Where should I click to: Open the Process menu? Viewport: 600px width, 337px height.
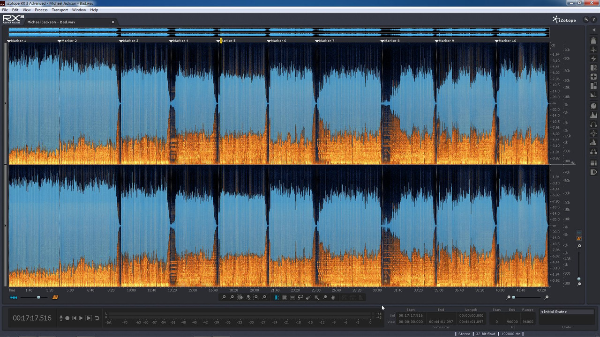[41, 10]
